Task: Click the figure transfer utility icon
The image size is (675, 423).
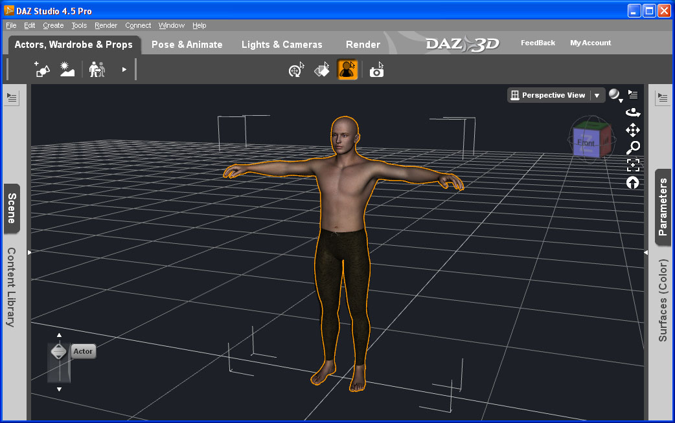Action: (97, 69)
